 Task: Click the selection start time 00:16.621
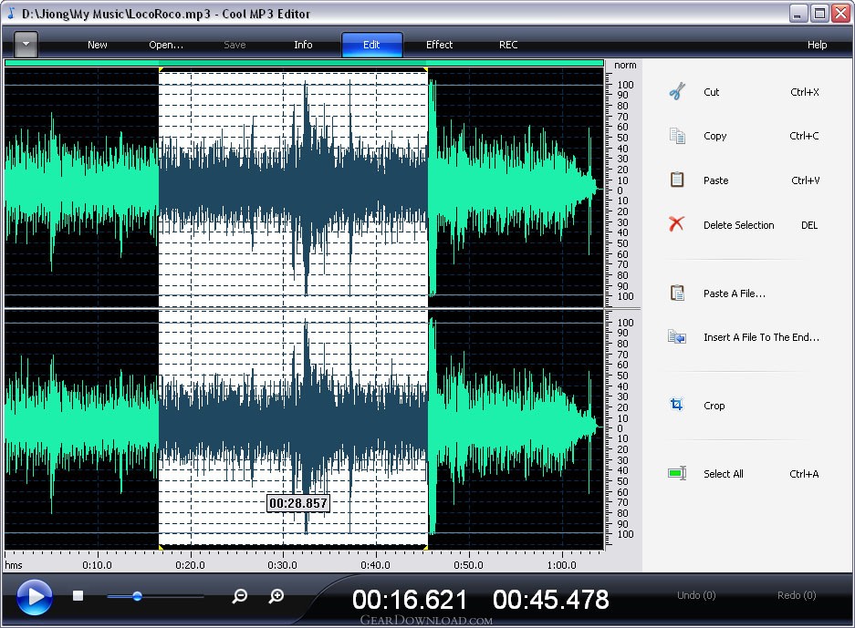pos(410,600)
